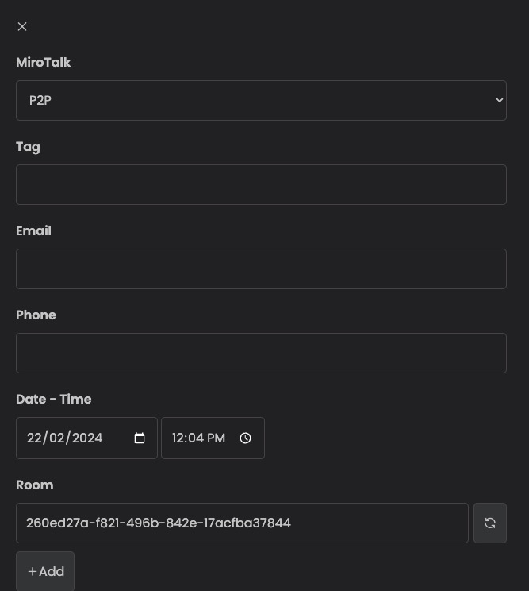Open the calendar date picker icon

(x=140, y=438)
